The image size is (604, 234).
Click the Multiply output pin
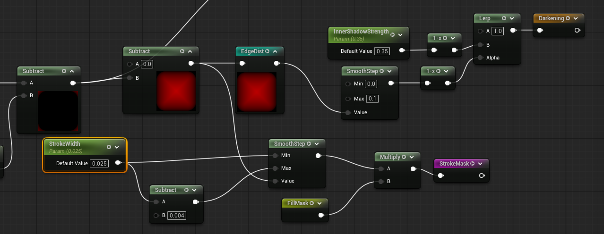click(413, 169)
